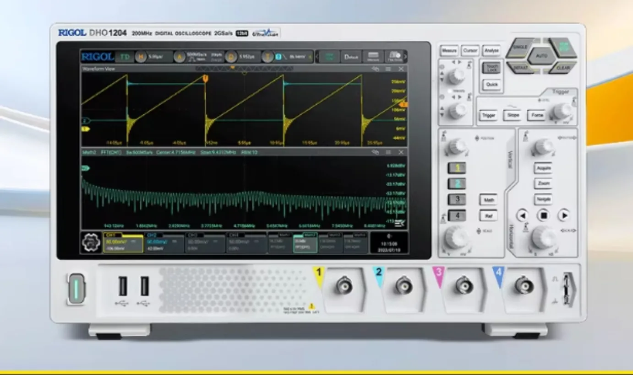
Task: Push the CLEAR button
Action: (x=562, y=67)
